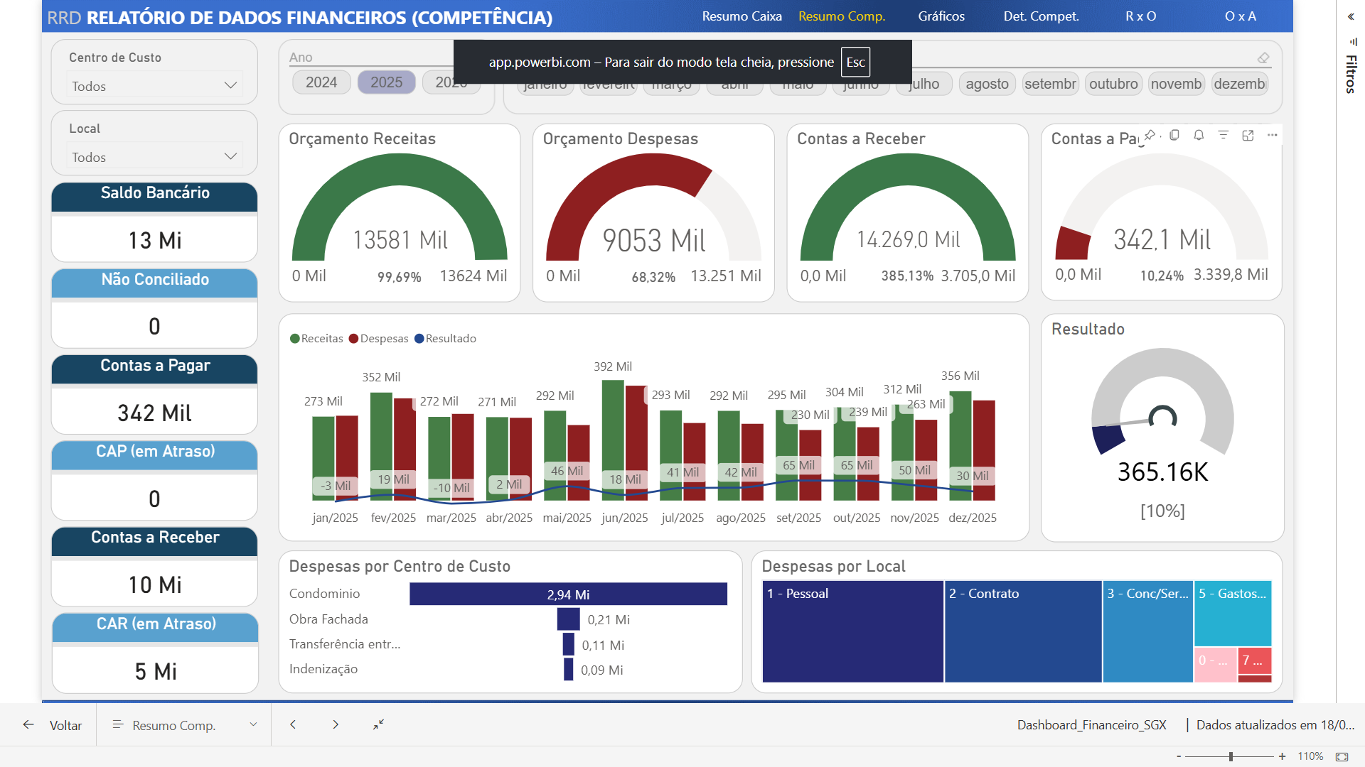Select the 3 - Conc/Ser treemap tile
Image resolution: width=1365 pixels, height=767 pixels.
(x=1148, y=631)
